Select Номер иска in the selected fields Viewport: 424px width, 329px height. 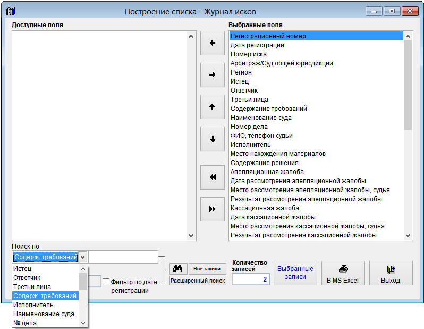pos(316,54)
